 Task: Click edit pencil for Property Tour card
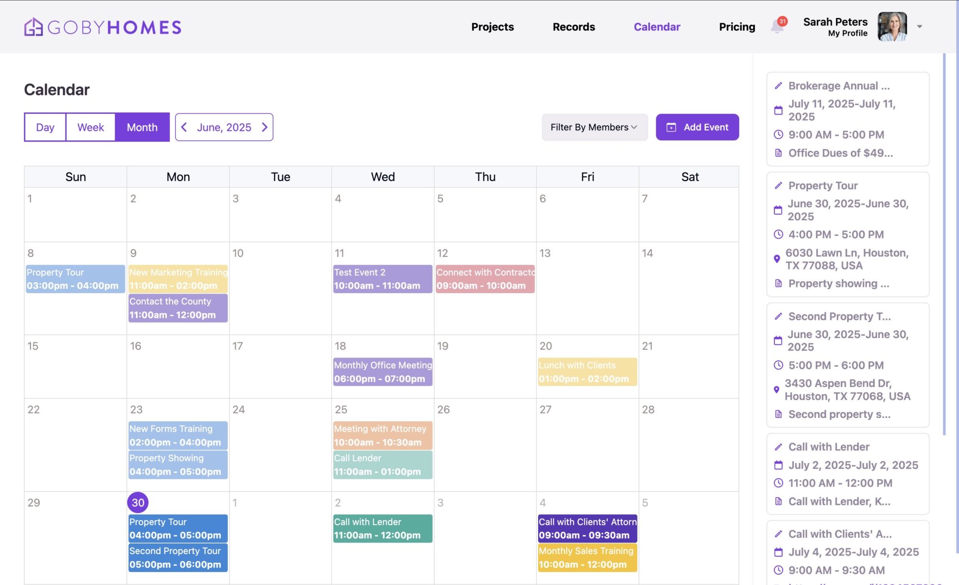778,186
